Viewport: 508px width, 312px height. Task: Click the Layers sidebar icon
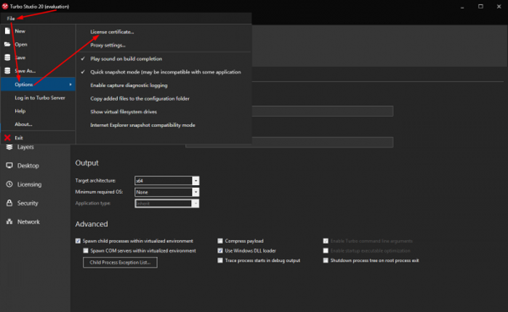pyautogui.click(x=9, y=147)
